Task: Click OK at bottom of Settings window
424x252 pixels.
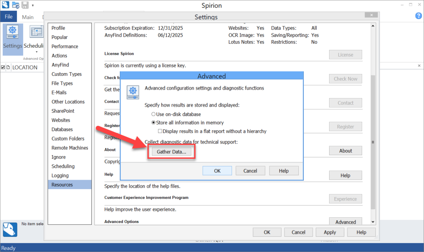Action: tap(267, 232)
